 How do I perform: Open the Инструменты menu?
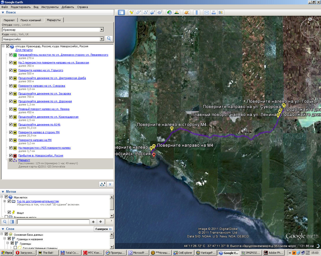[x=50, y=7]
